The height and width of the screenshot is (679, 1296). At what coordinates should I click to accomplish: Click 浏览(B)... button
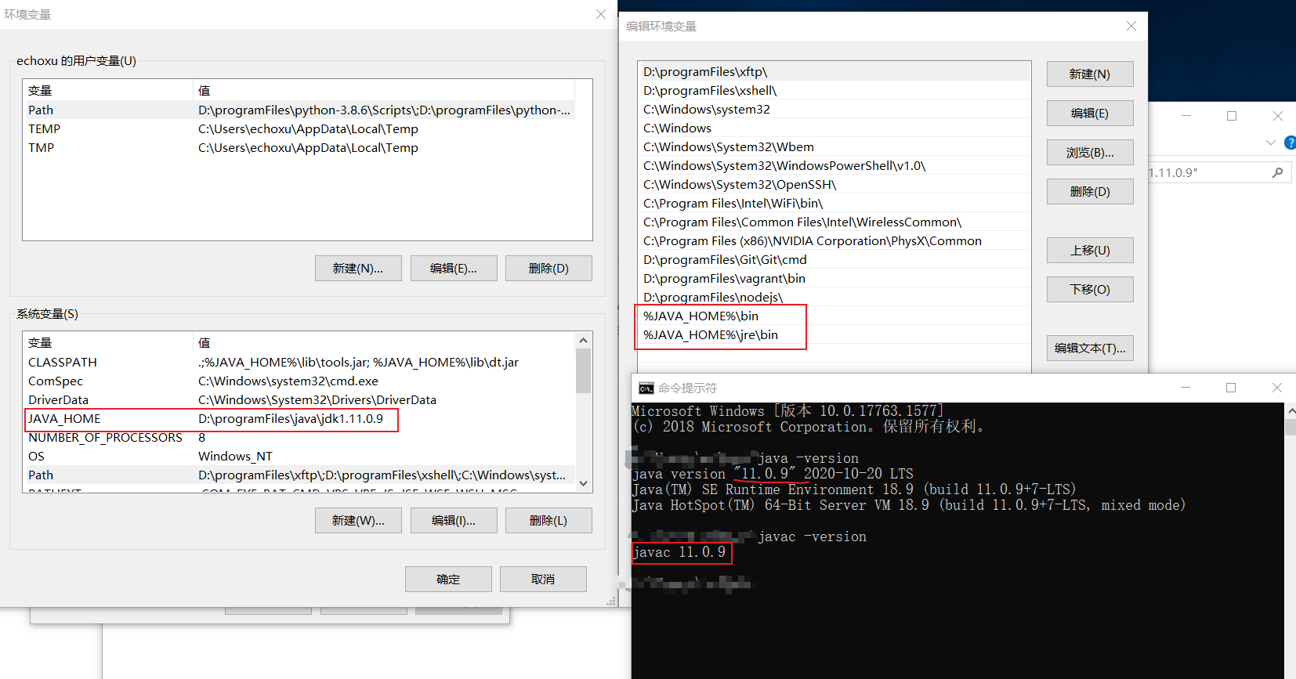(1090, 153)
